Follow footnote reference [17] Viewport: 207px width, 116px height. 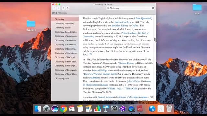[x=123, y=88]
